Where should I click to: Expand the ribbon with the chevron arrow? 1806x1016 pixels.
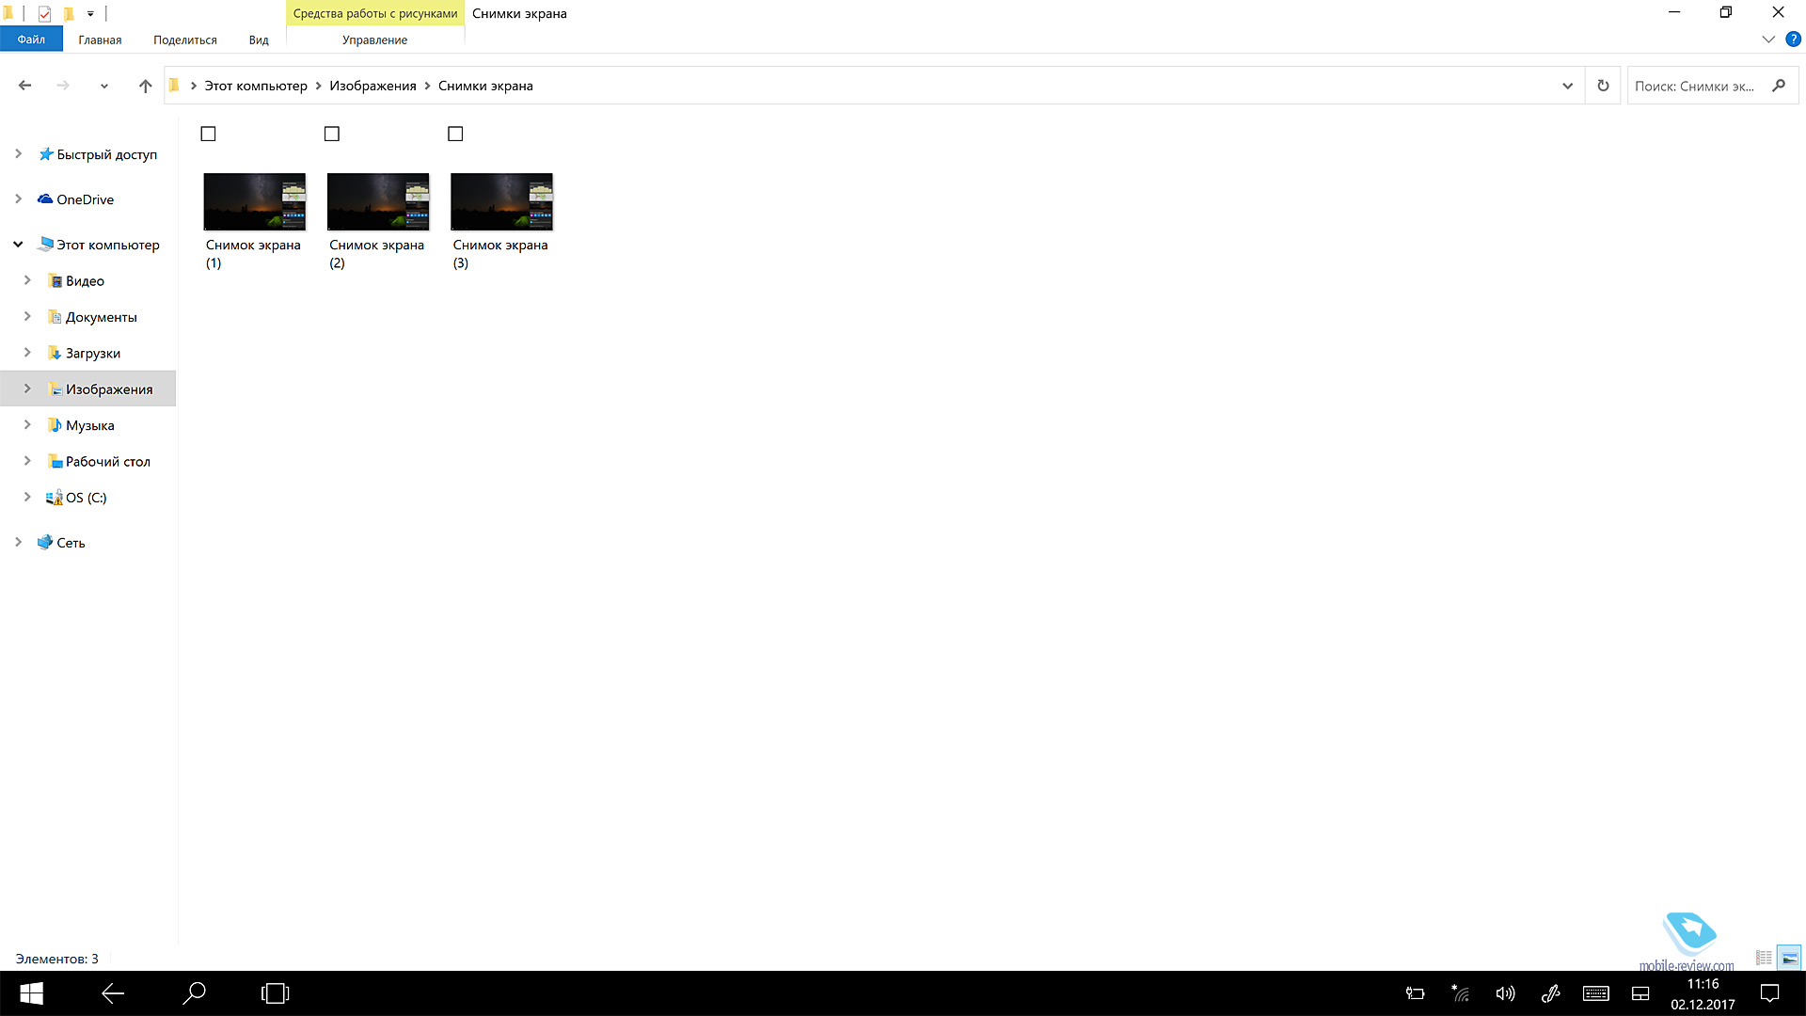1767,40
